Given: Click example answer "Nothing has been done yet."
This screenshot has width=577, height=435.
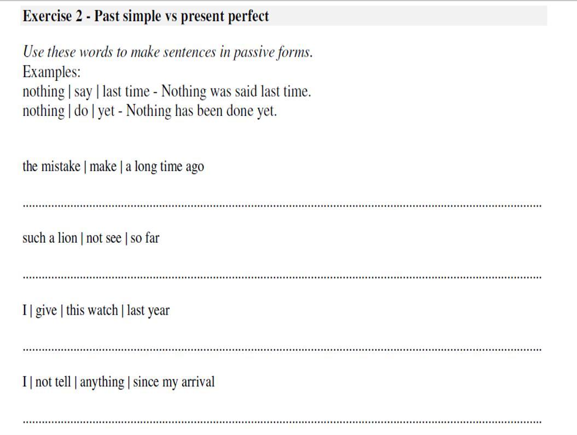Looking at the screenshot, I should point(201,111).
